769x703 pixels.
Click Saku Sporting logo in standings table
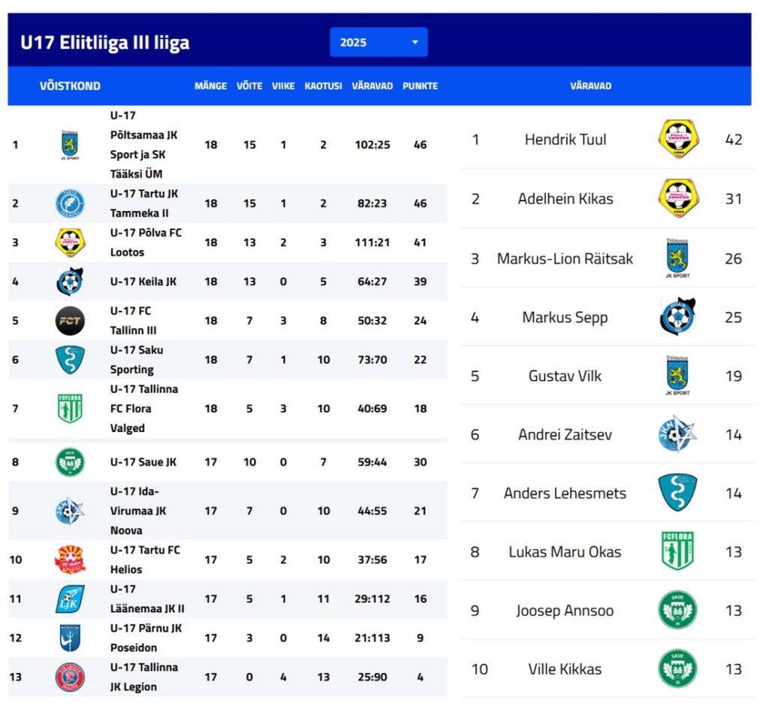[70, 360]
